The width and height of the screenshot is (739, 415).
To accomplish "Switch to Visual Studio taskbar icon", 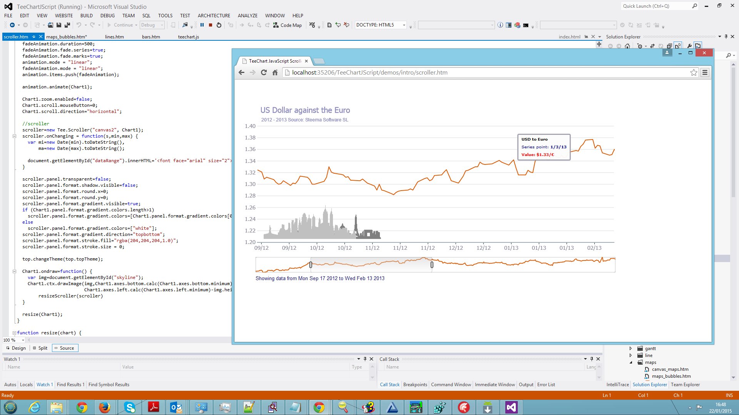I will (x=511, y=407).
